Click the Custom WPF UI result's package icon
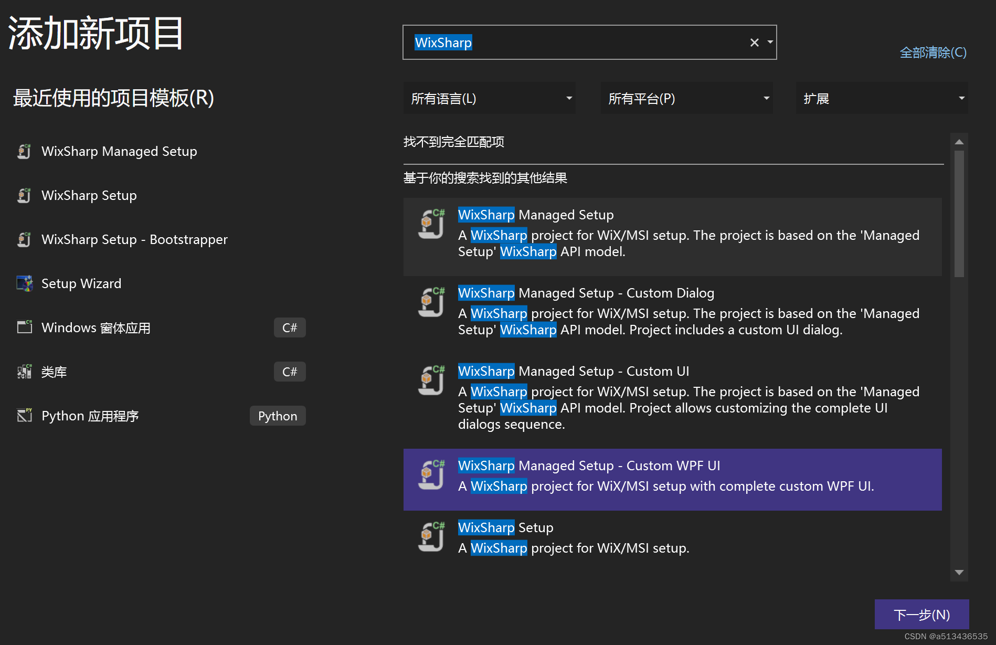Viewport: 996px width, 645px height. coord(430,474)
